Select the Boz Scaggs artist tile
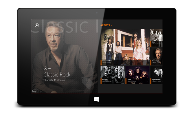The width and height of the screenshot is (193, 117). coord(157,56)
